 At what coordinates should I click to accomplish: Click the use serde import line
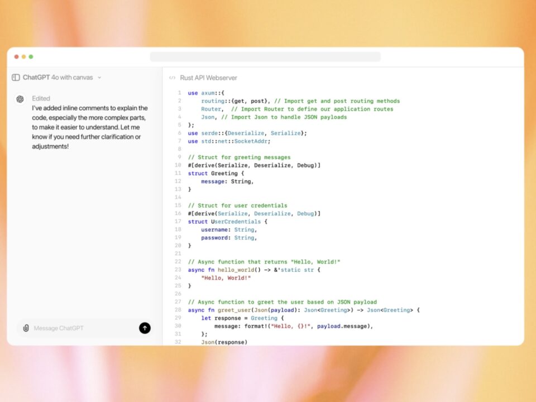247,133
